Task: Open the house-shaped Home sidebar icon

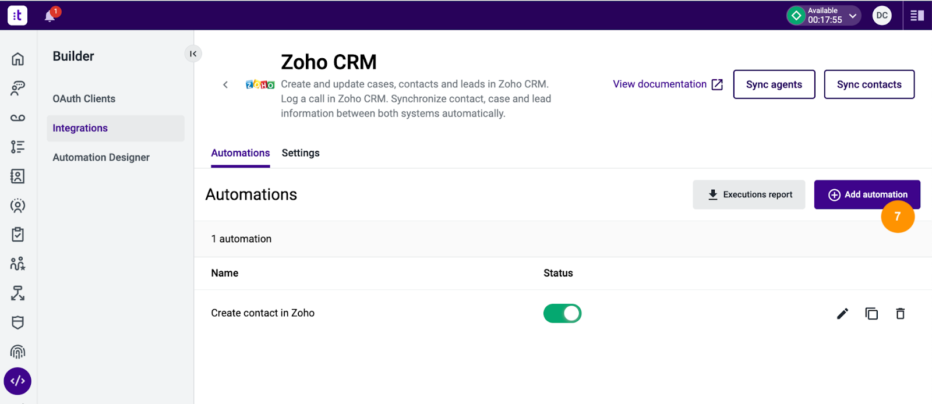Action: tap(18, 59)
